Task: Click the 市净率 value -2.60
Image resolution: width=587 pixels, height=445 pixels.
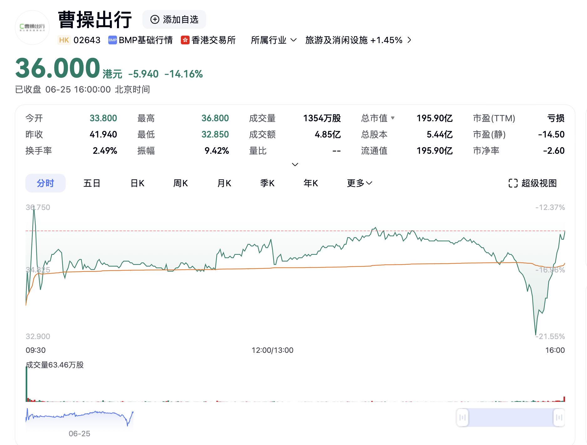Action: point(554,151)
